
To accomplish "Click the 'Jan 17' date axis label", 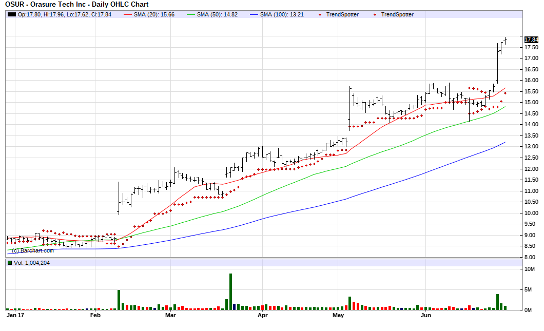I will point(15,315).
